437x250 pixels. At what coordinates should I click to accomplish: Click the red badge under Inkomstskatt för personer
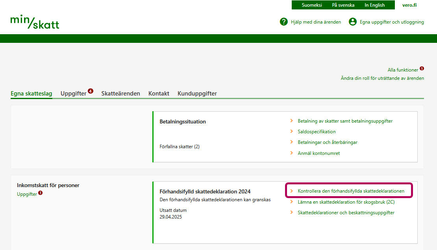coord(40,193)
